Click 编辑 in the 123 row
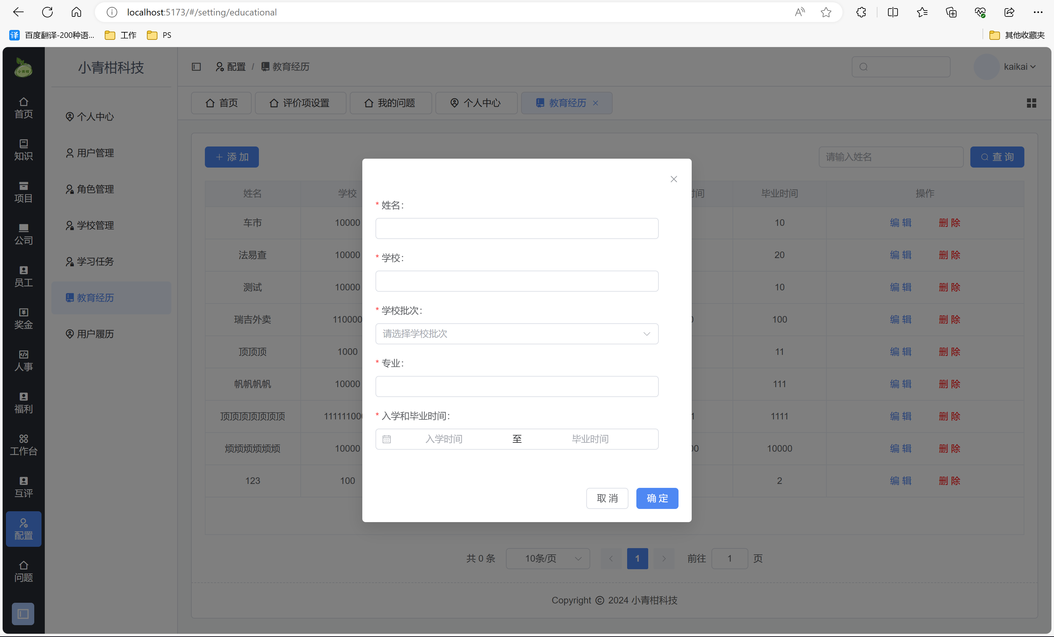1054x637 pixels. 901,481
